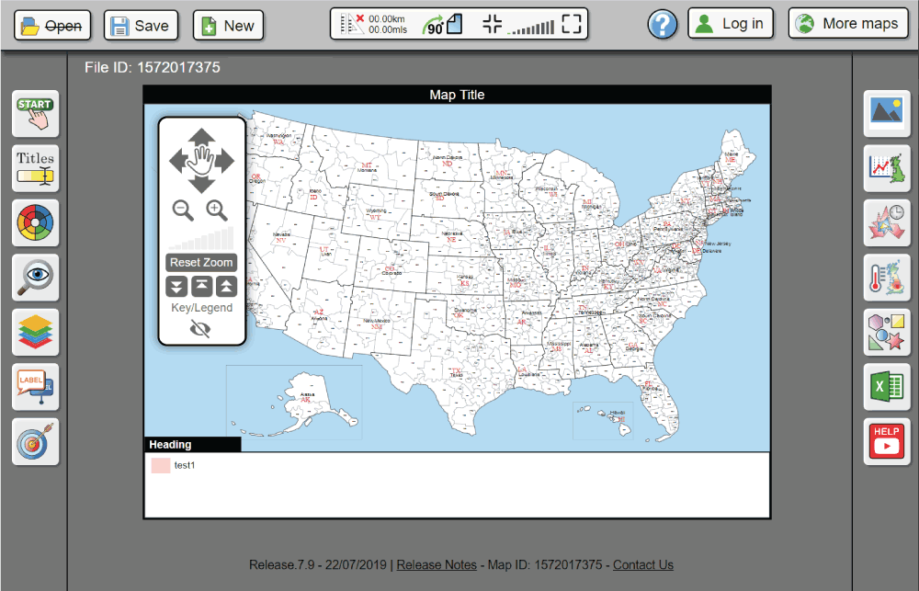Click the Save button
This screenshot has width=919, height=591.
coord(141,26)
